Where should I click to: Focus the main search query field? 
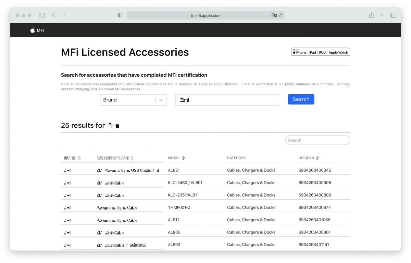[227, 100]
